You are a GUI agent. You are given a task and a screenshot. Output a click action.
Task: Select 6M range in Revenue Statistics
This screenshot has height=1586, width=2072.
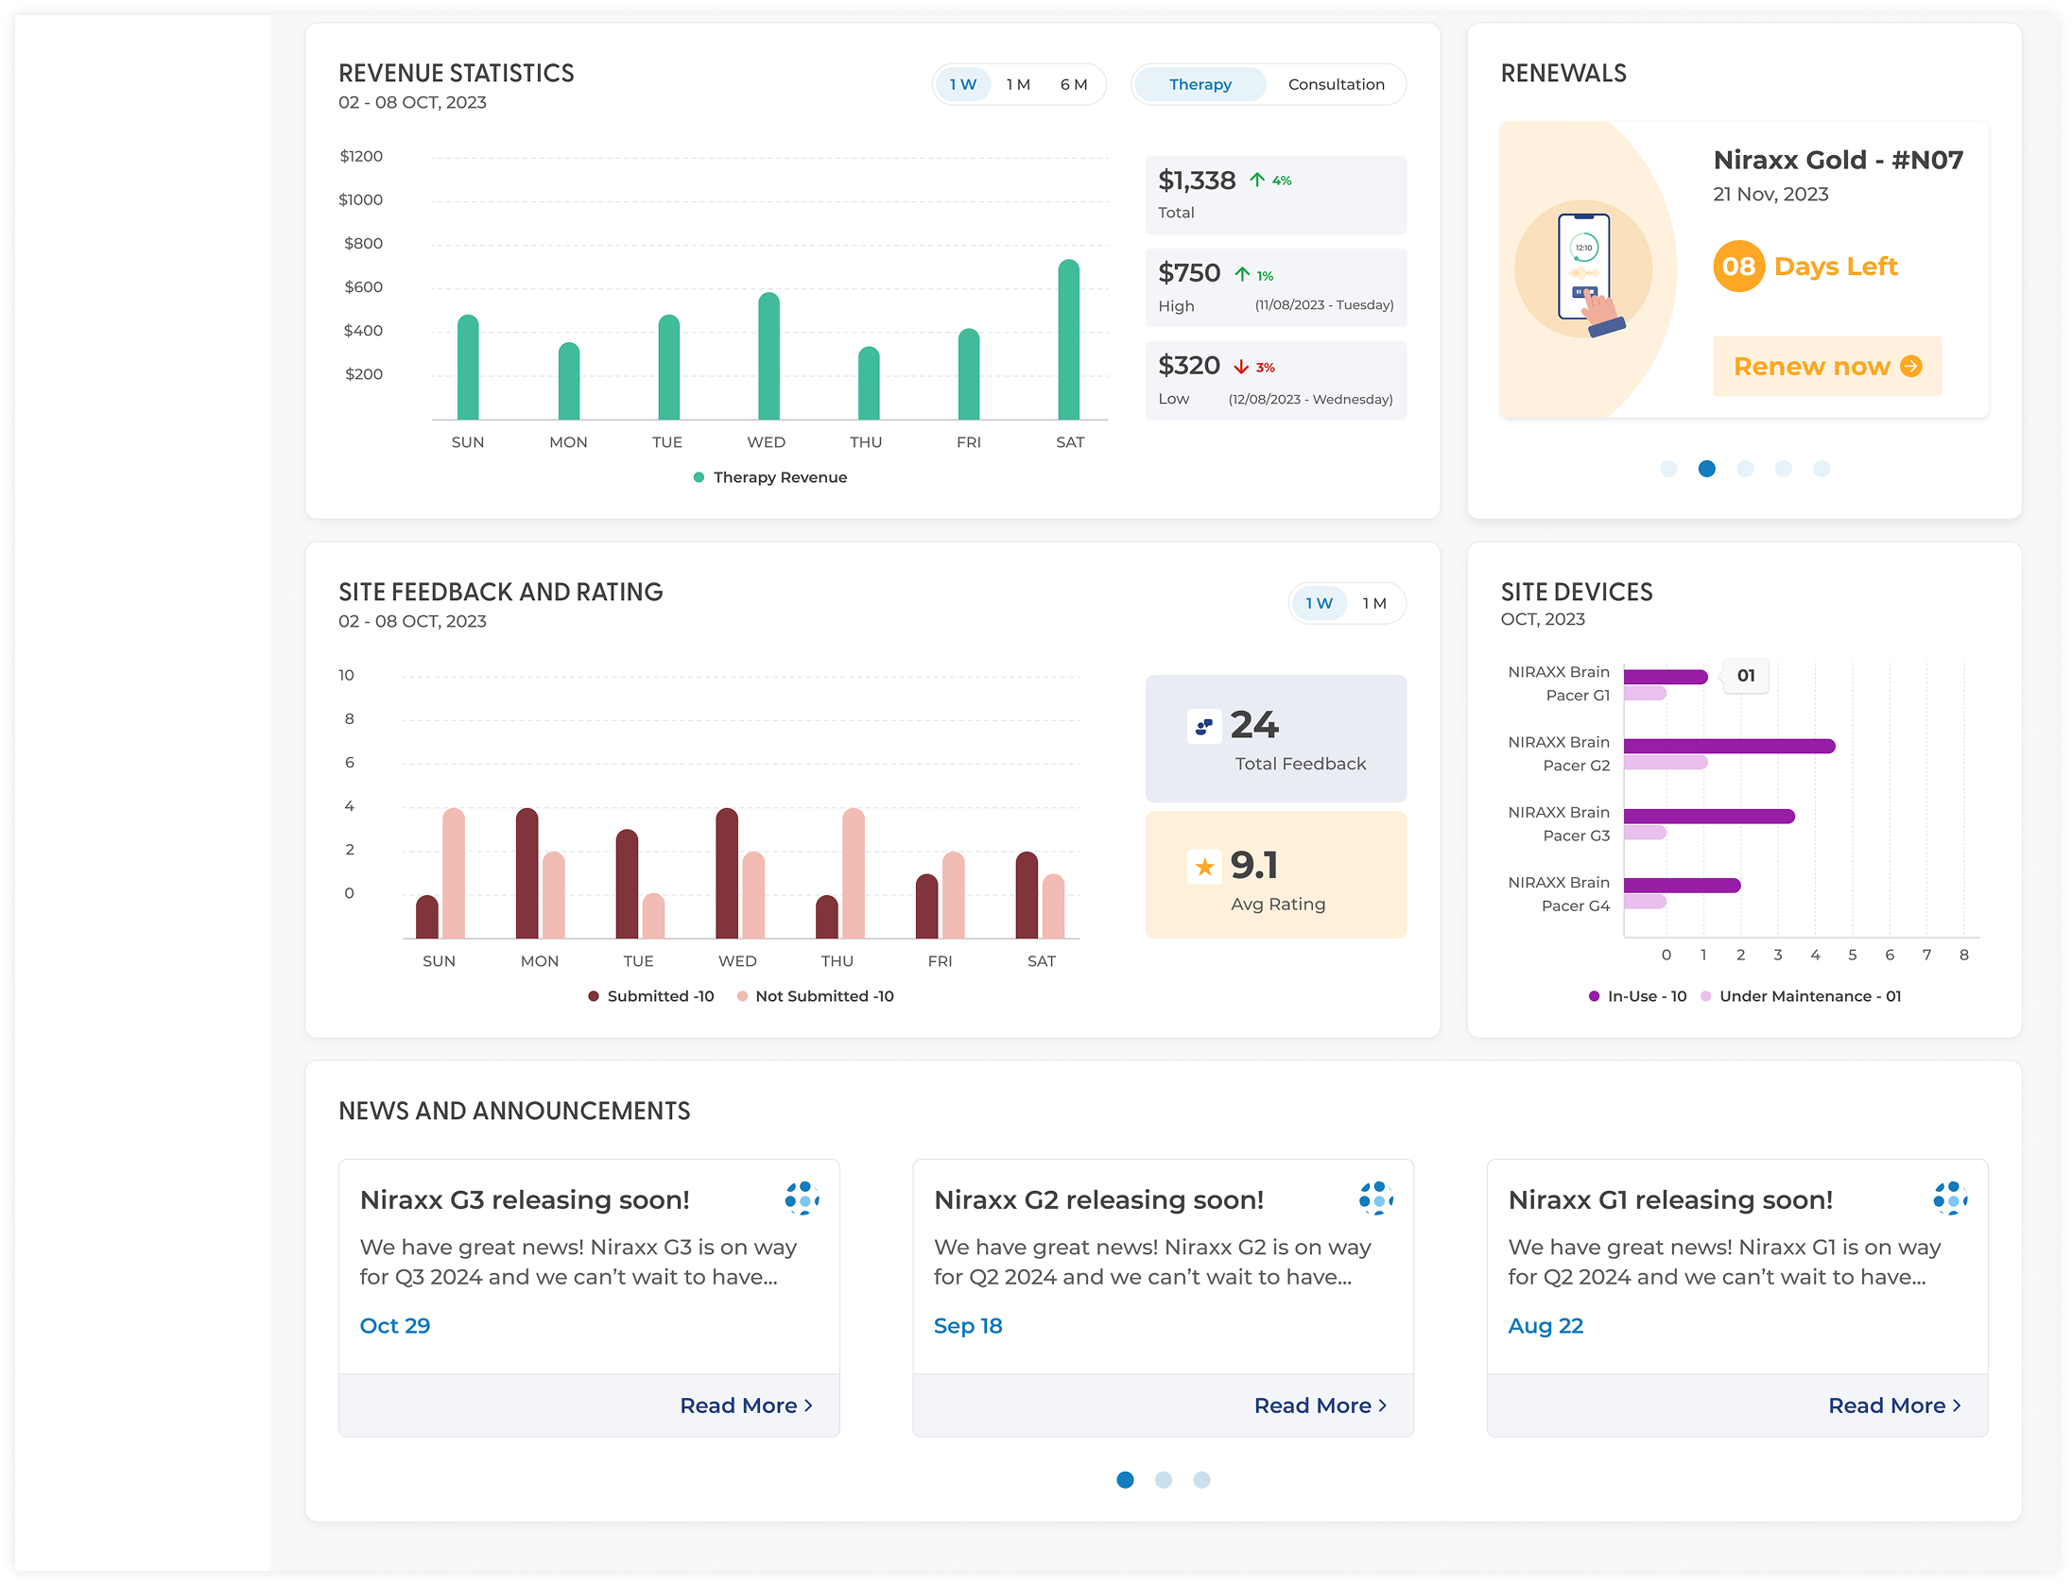1074,84
